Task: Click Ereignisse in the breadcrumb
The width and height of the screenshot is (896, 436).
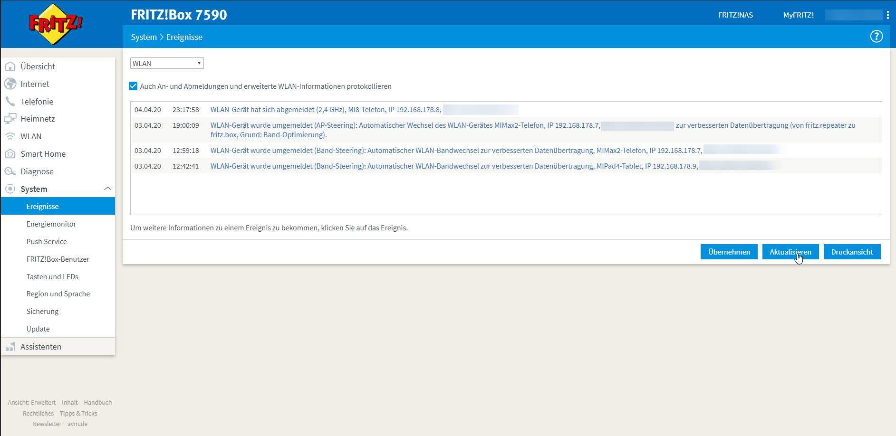Action: pos(184,37)
